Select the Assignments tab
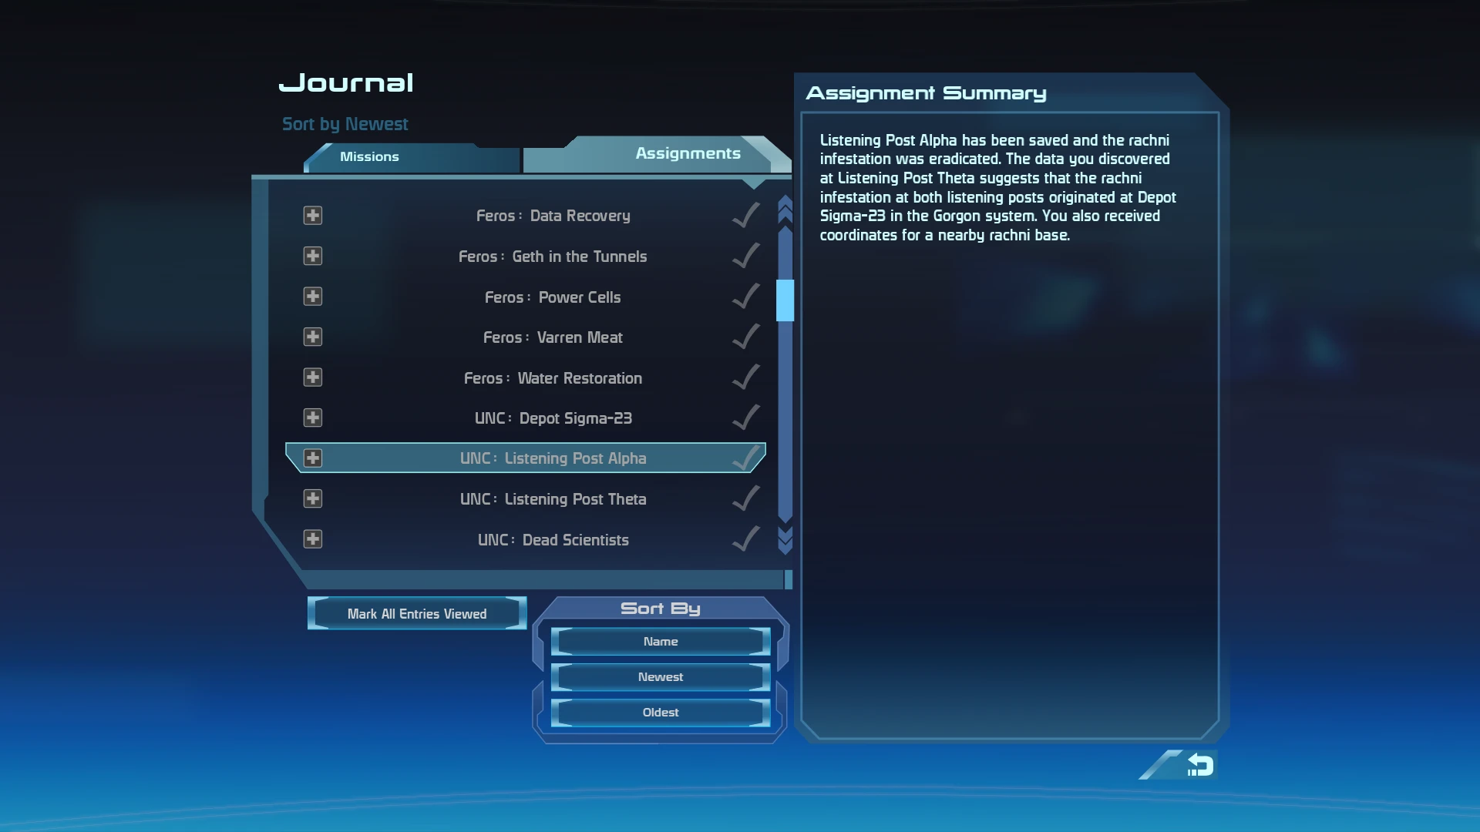Viewport: 1480px width, 832px height. click(x=657, y=154)
